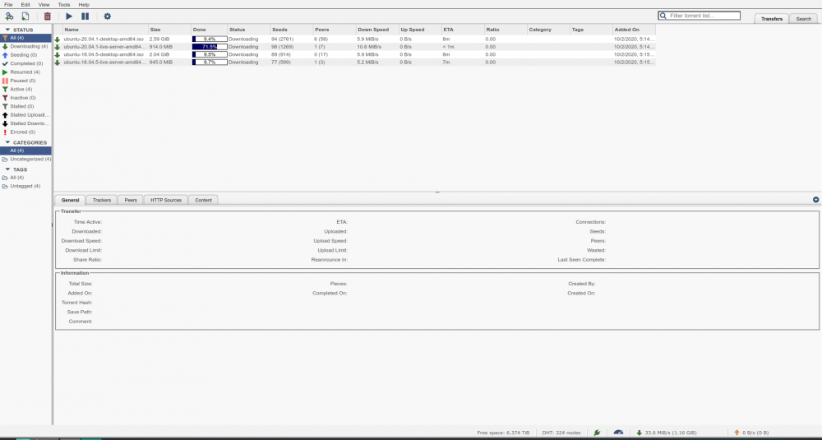The height and width of the screenshot is (440, 822).
Task: Filter by Paused (0) status
Action: coord(25,81)
